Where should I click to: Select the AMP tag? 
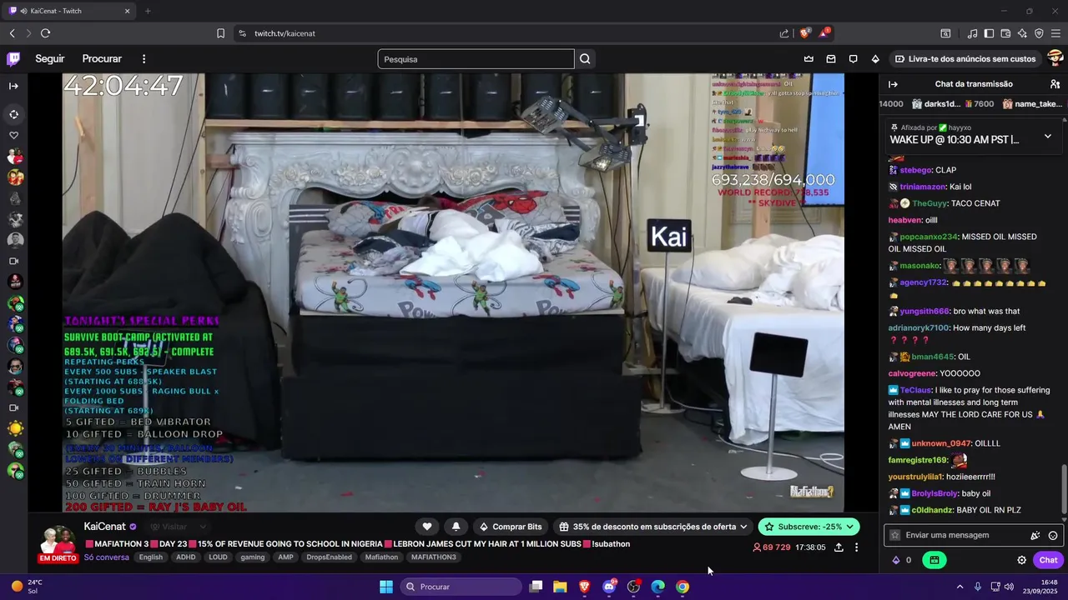(x=285, y=557)
